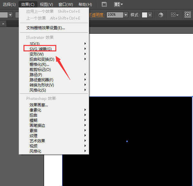Expand the opacity percentage dropdown arrow
193x186 pixels.
126,15
